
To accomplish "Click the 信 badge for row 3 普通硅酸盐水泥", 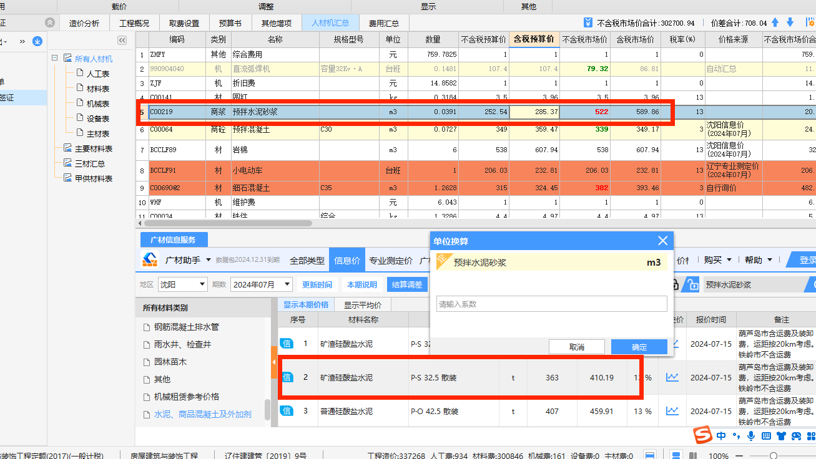I will point(287,411).
